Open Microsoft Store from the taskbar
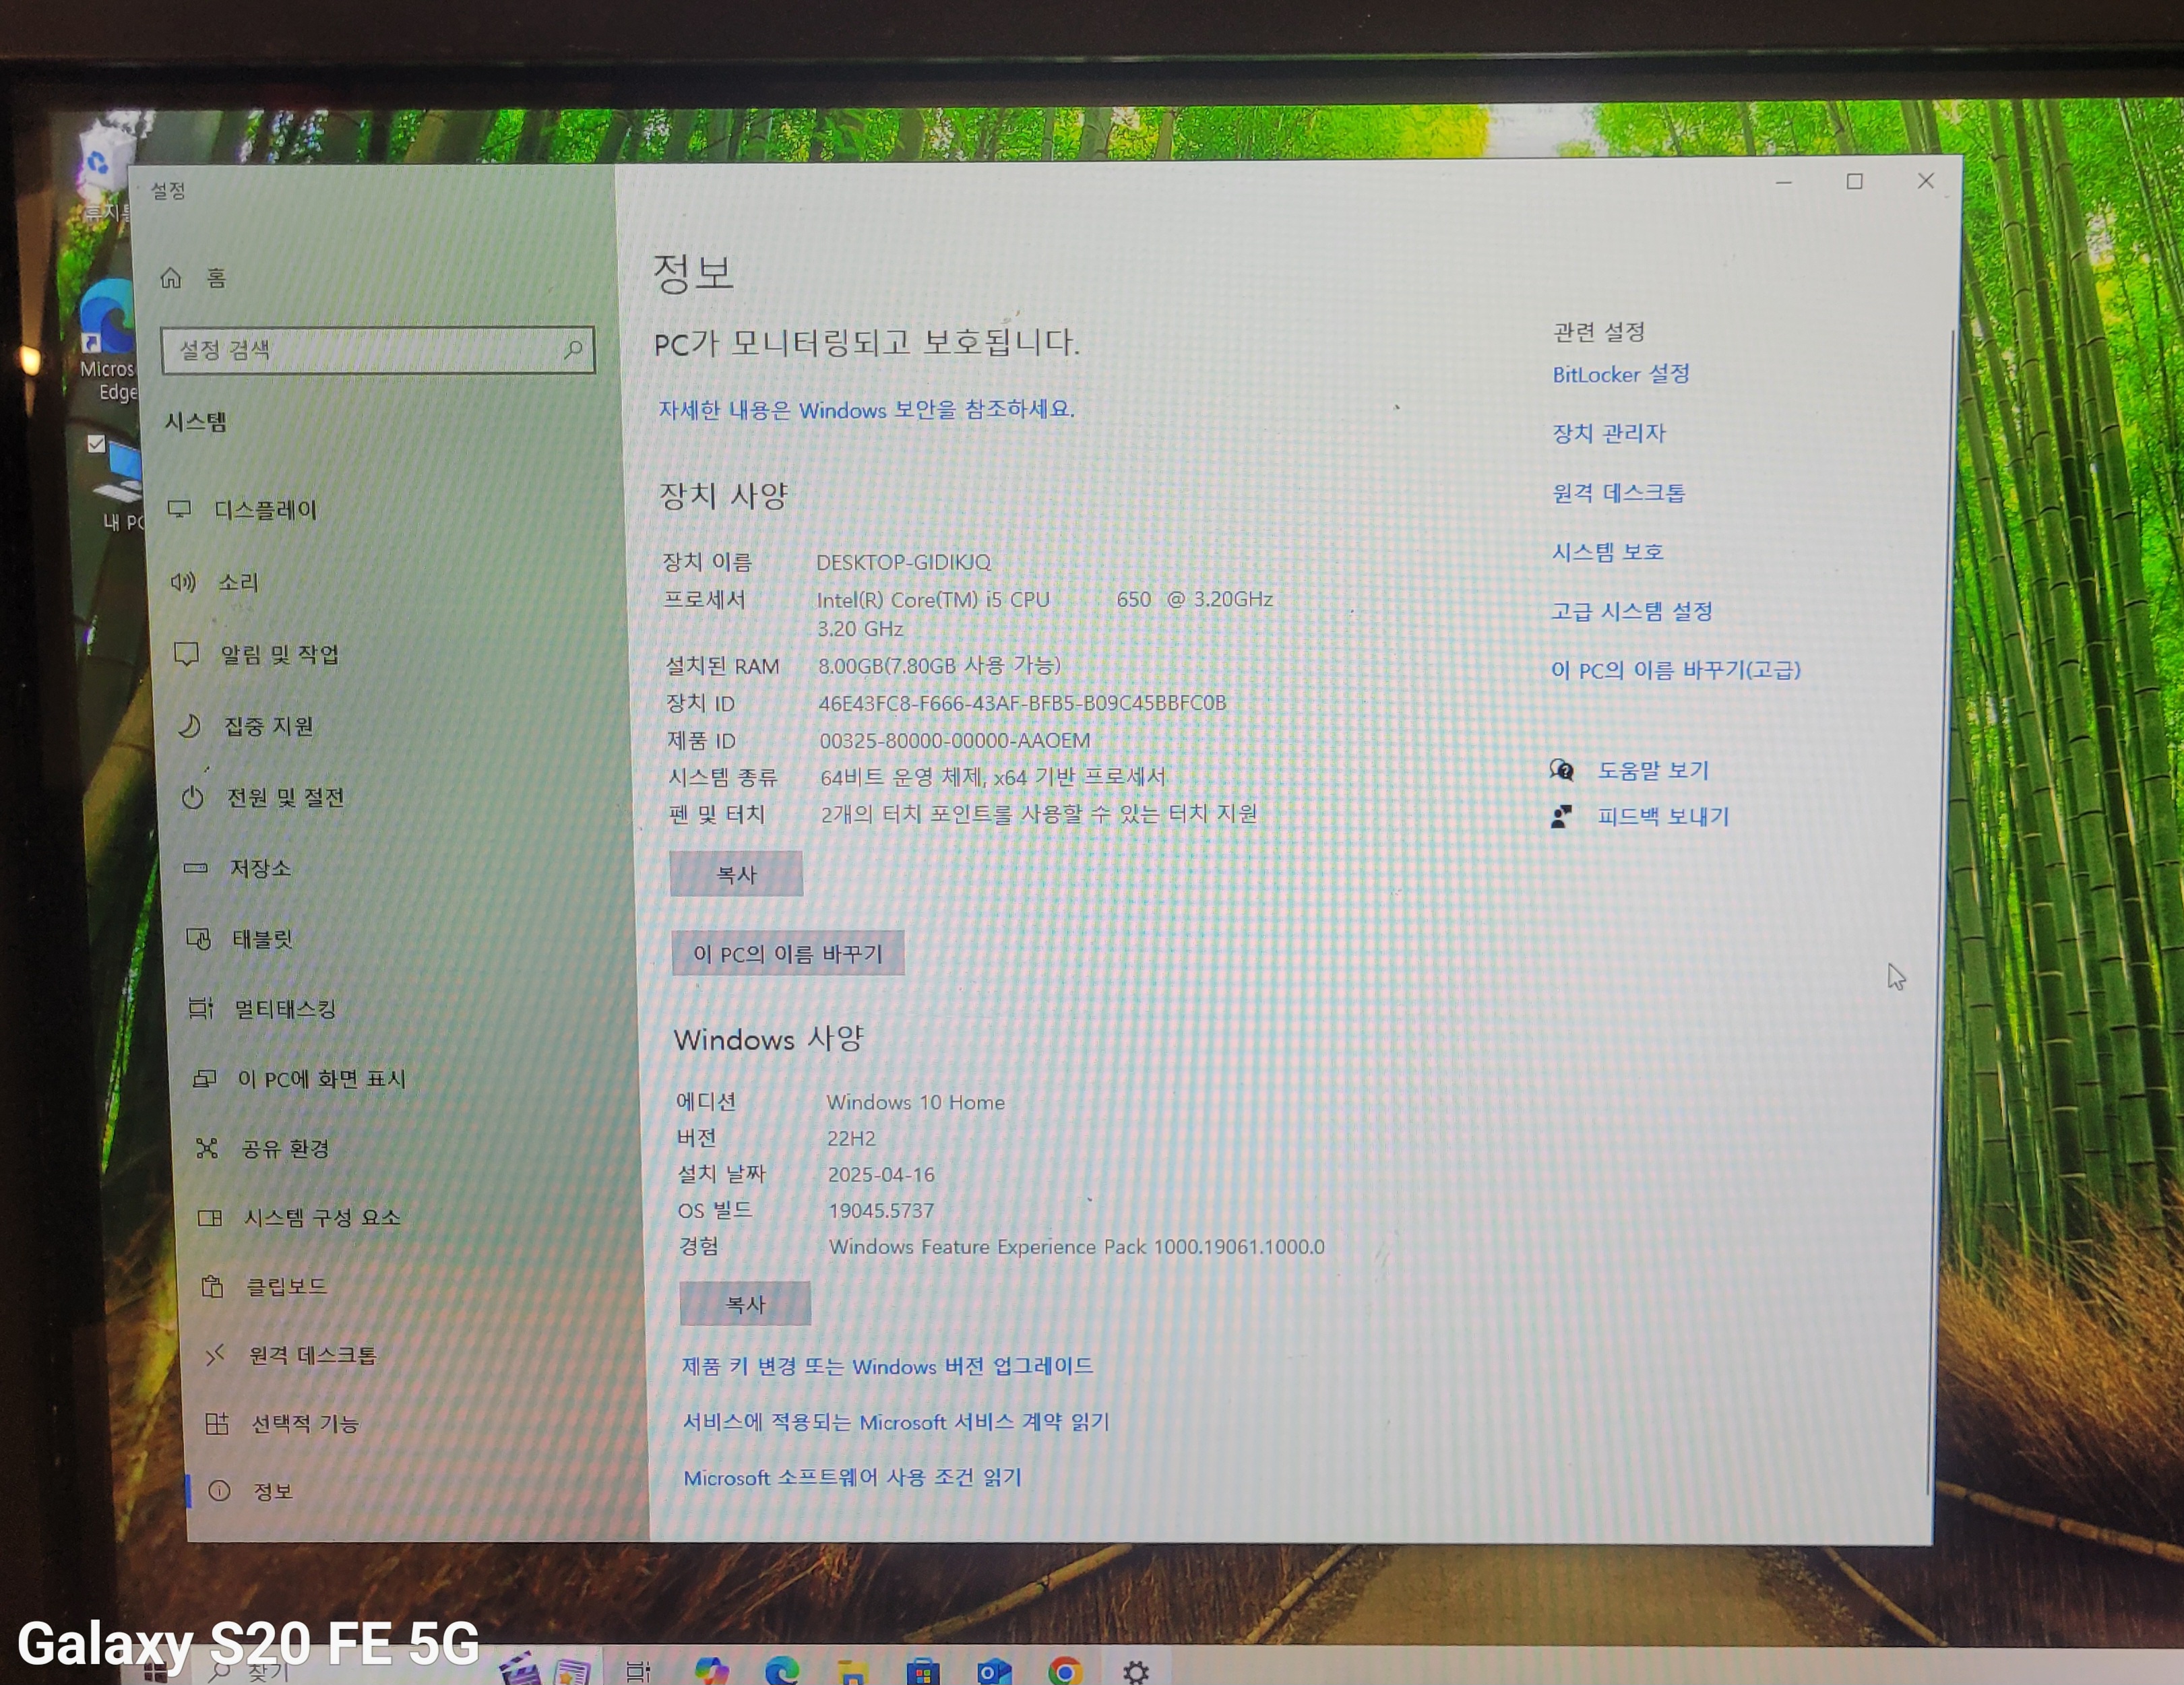The width and height of the screenshot is (2184, 1685). point(922,1671)
